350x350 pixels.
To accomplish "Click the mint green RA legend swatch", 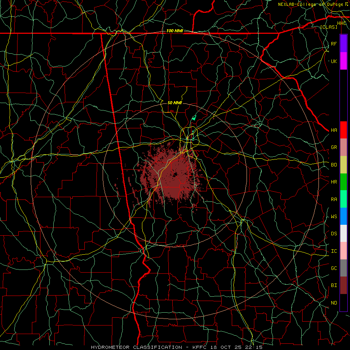I will pyautogui.click(x=343, y=199).
